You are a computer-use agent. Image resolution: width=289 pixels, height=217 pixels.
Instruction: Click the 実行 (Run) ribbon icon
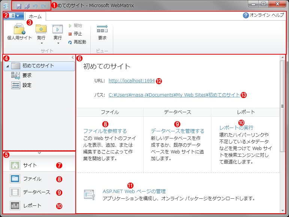click(57, 29)
